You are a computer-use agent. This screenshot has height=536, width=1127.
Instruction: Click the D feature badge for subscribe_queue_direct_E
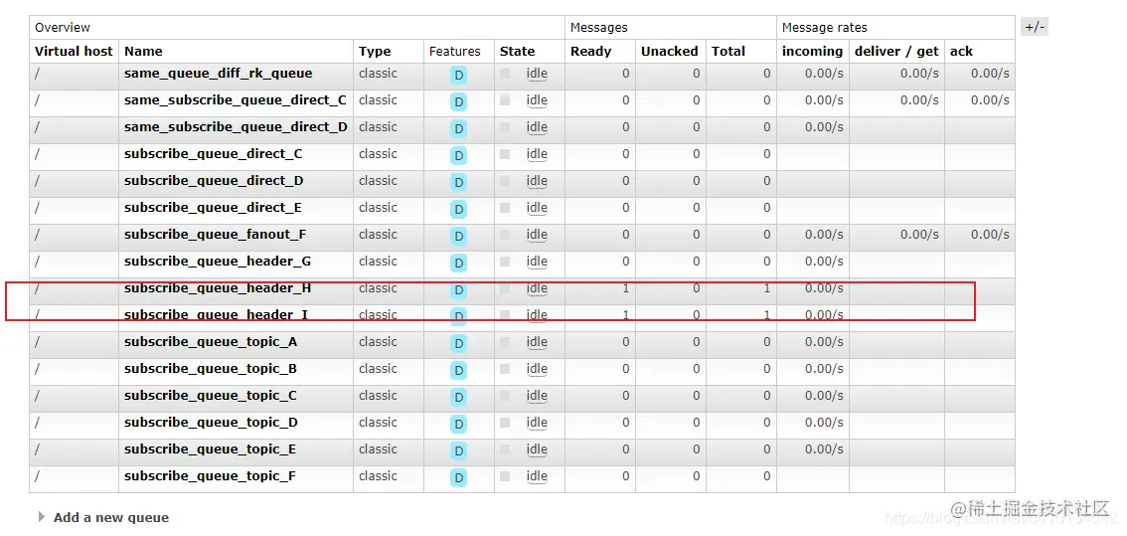pyautogui.click(x=458, y=210)
